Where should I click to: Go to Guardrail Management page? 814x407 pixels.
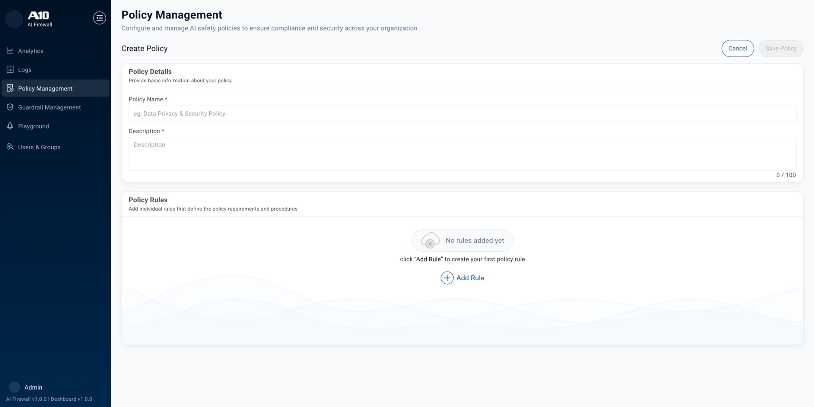pos(49,107)
